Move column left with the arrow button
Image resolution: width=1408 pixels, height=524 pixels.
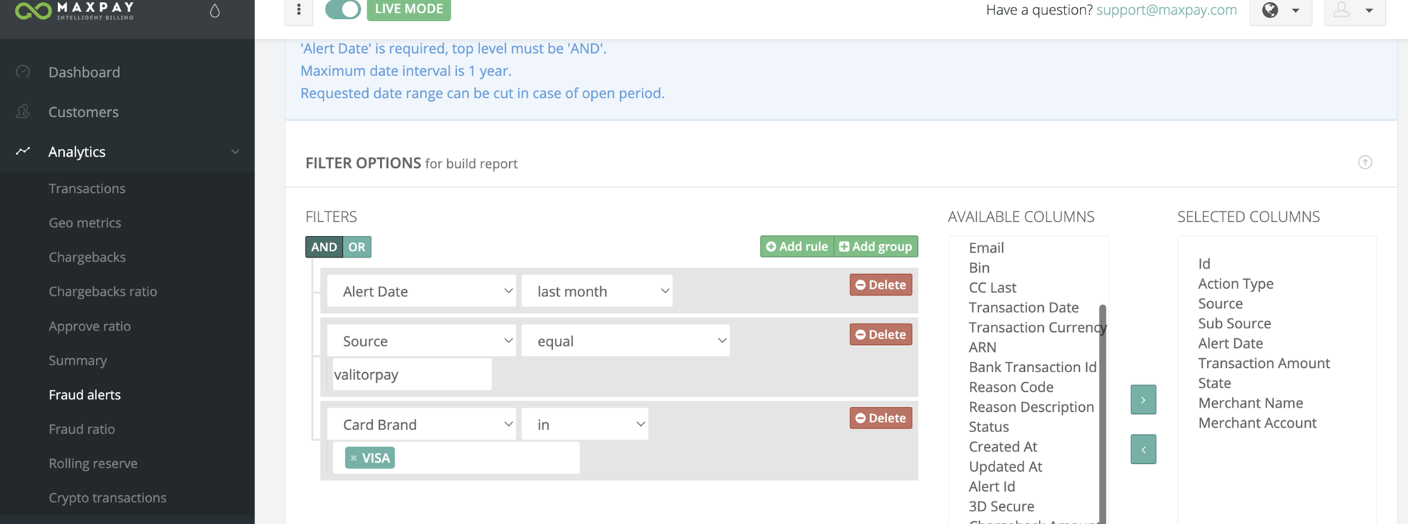pos(1143,449)
